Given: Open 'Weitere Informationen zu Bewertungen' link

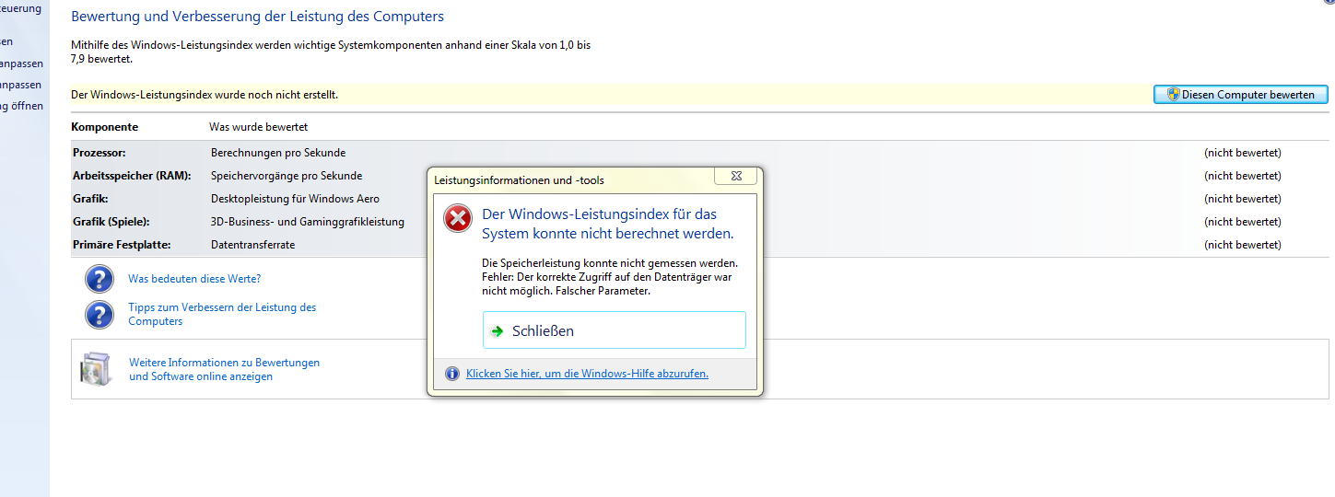Looking at the screenshot, I should point(225,369).
